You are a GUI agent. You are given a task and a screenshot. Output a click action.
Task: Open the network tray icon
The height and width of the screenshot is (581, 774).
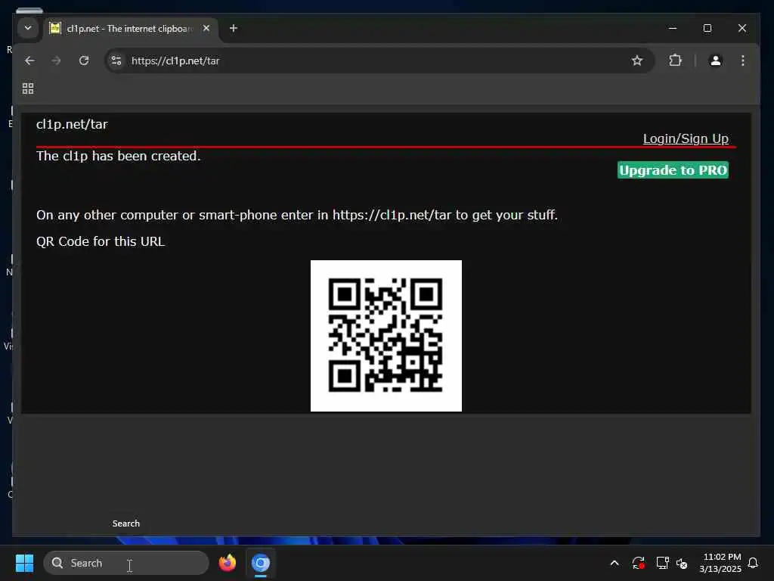tap(662, 563)
